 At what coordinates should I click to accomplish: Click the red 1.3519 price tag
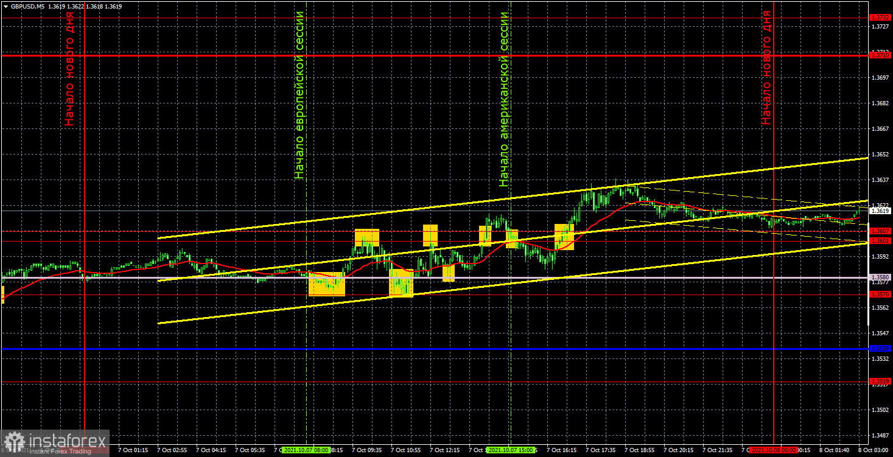tap(881, 382)
